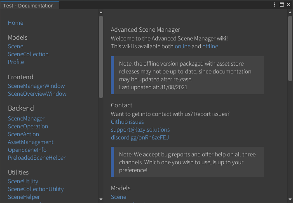
Task: Open the SceneAction page
Action: click(23, 135)
